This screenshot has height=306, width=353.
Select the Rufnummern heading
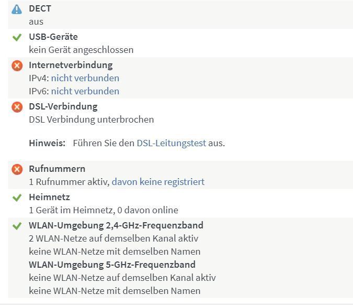pos(56,169)
